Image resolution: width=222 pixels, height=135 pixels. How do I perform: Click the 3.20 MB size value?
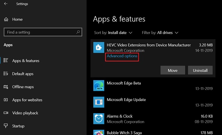[x=206, y=45]
